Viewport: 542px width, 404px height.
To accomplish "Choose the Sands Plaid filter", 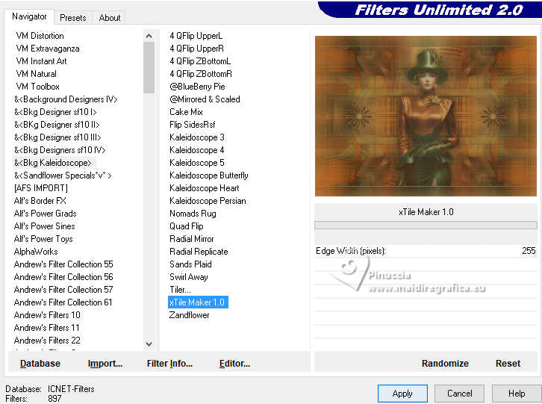I will tap(190, 264).
